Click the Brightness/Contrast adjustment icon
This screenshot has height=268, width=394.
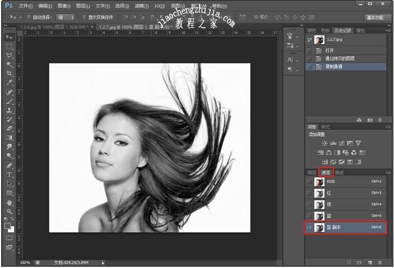pyautogui.click(x=324, y=143)
